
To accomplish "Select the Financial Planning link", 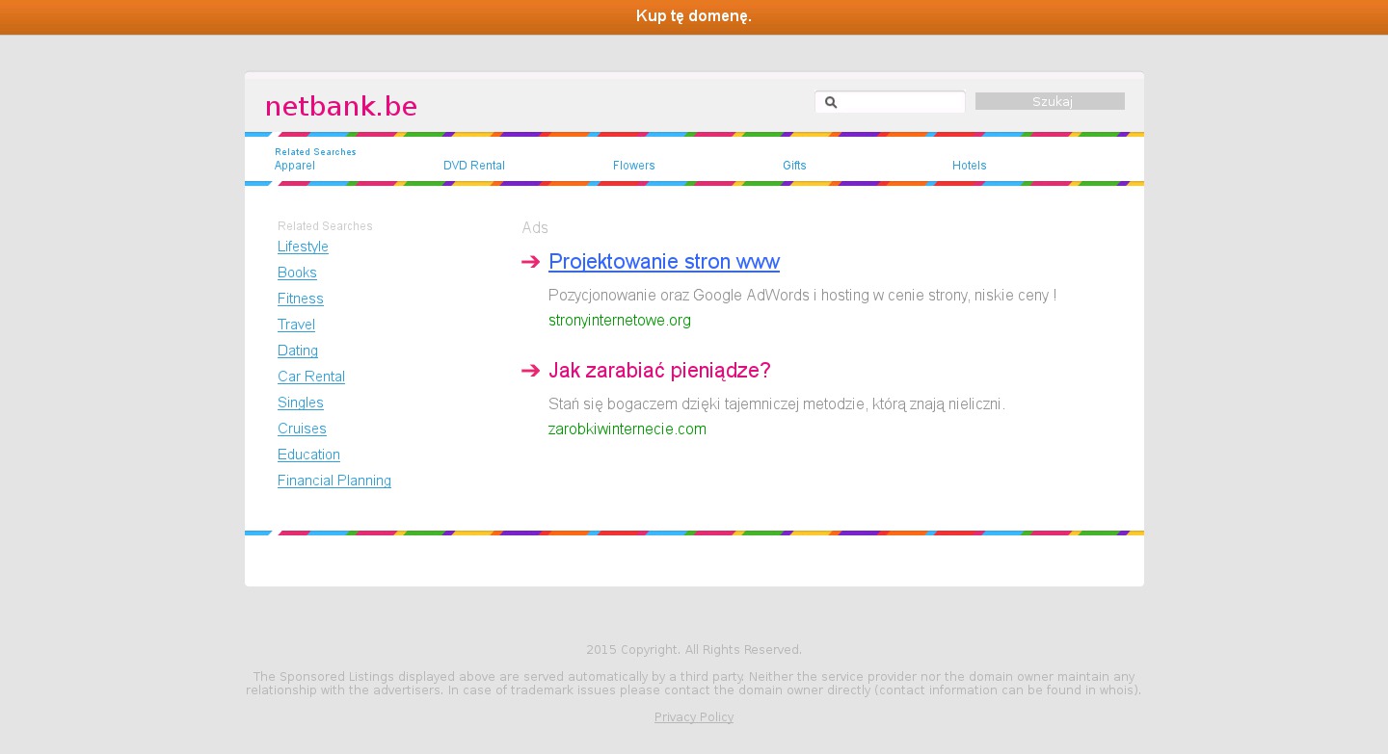I will tap(334, 481).
